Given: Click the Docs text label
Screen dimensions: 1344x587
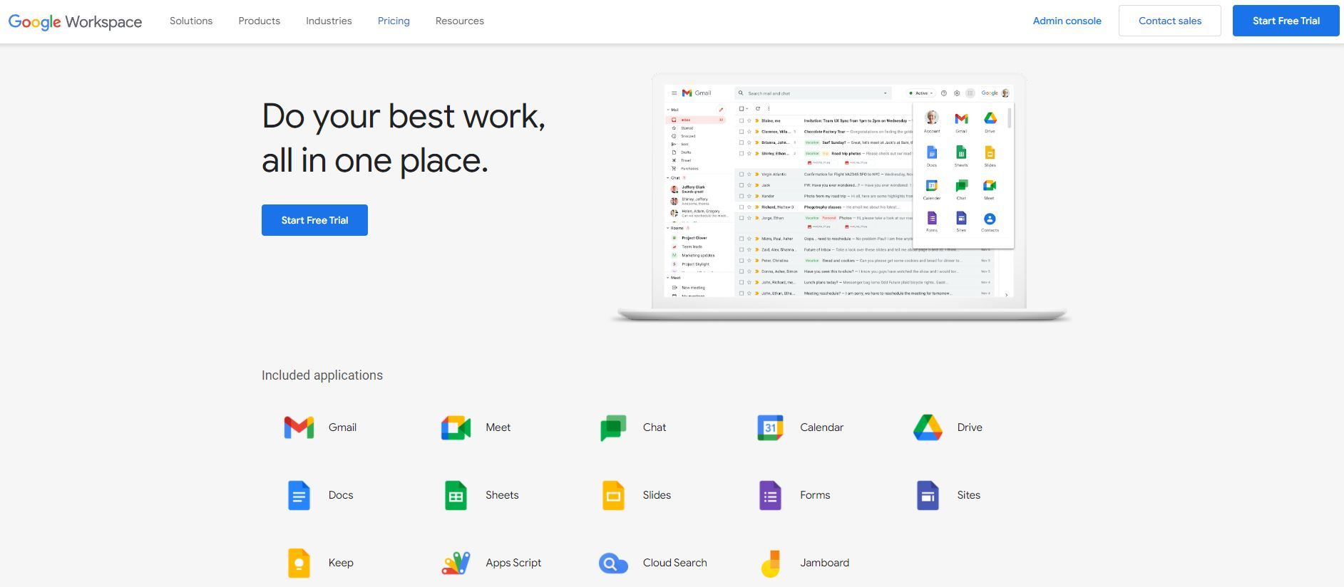Looking at the screenshot, I should click(x=341, y=495).
